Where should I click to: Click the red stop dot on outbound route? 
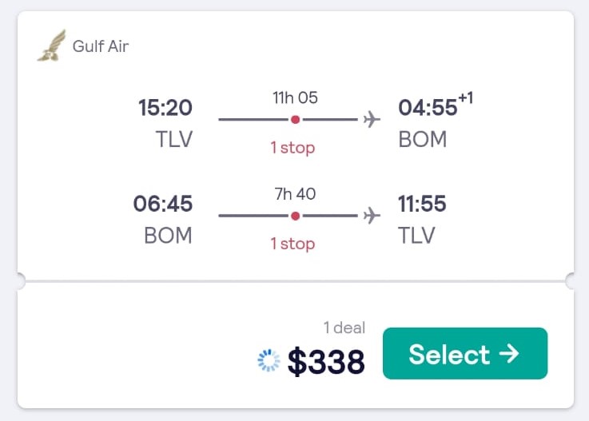295,119
